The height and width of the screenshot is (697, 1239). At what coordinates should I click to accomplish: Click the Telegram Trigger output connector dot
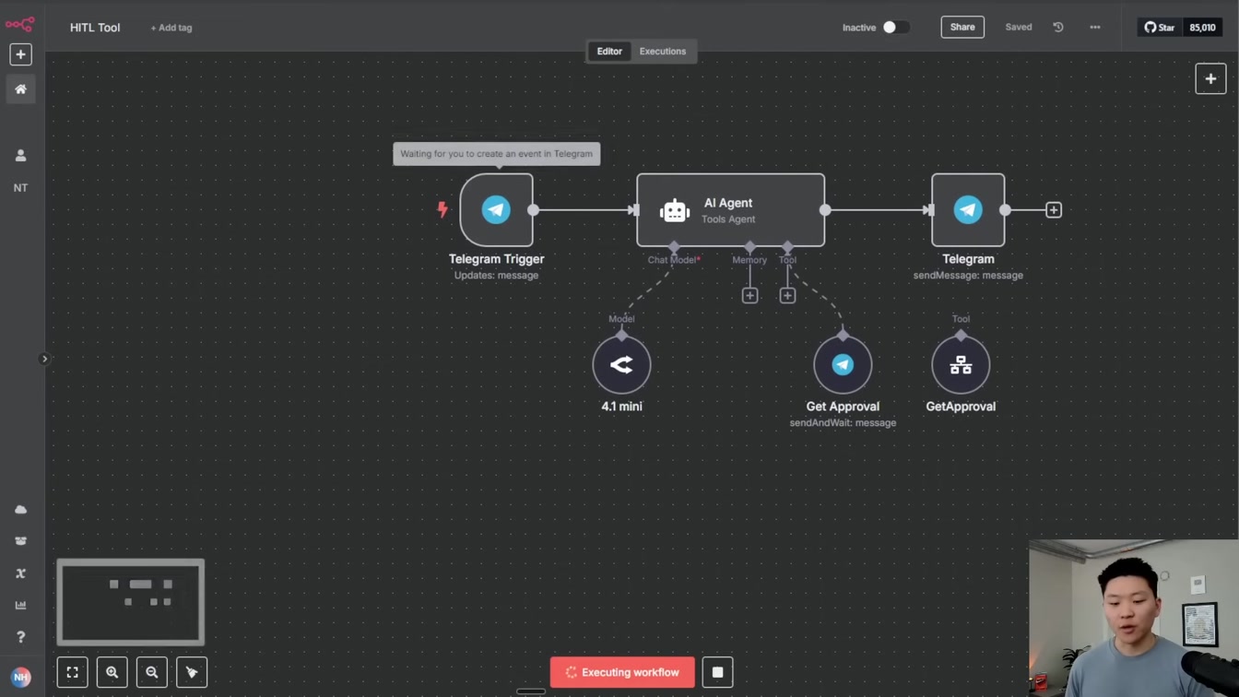533,210
